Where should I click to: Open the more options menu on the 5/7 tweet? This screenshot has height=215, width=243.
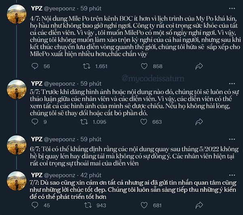pyautogui.click(x=232, y=83)
